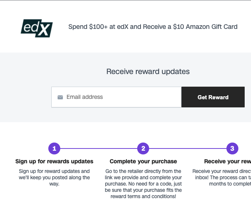Screen dimensions: 251x207
Task: Click 'Sign up for rewards updates' step title
Action: coord(54,161)
